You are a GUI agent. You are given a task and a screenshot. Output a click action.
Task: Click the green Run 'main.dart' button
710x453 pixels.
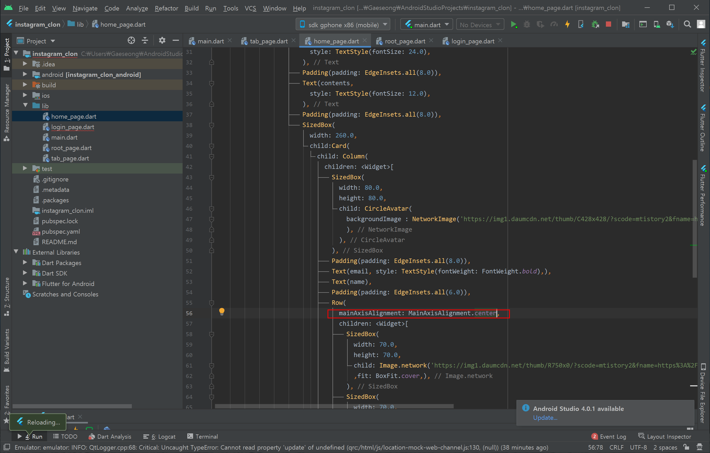pyautogui.click(x=513, y=25)
